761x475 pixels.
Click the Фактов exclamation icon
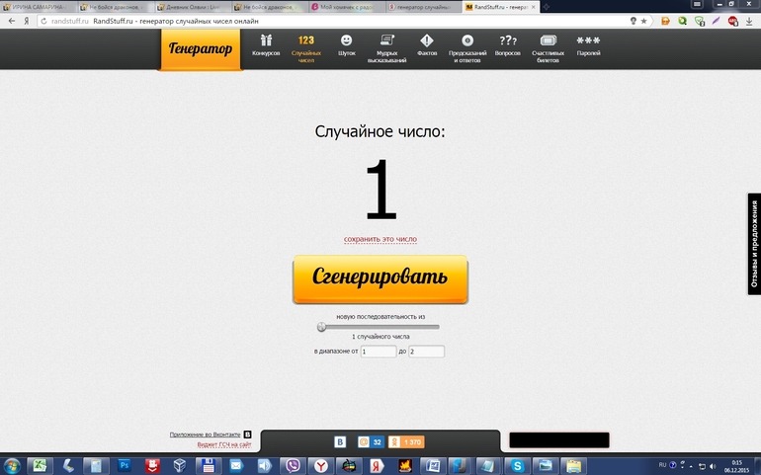427,41
